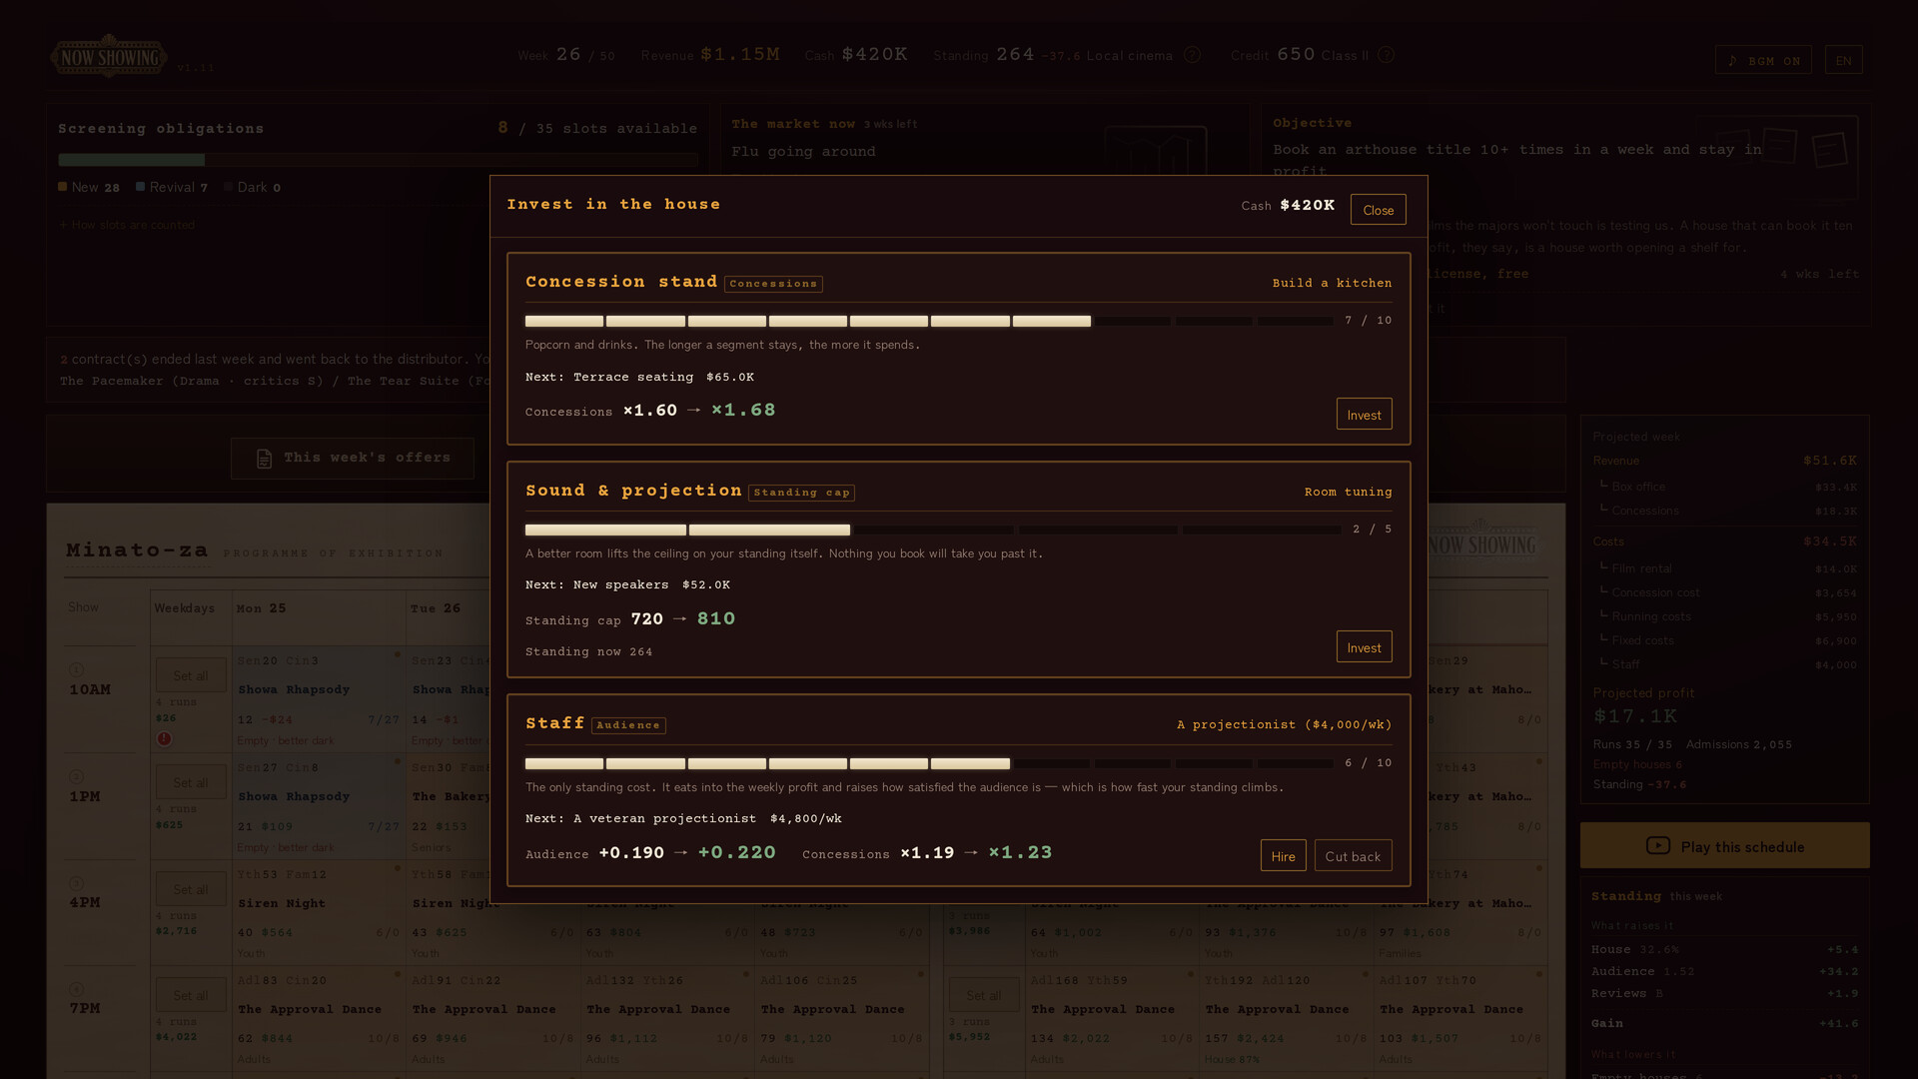1918x1079 pixels.
Task: Cut back staff level
Action: pyautogui.click(x=1353, y=856)
